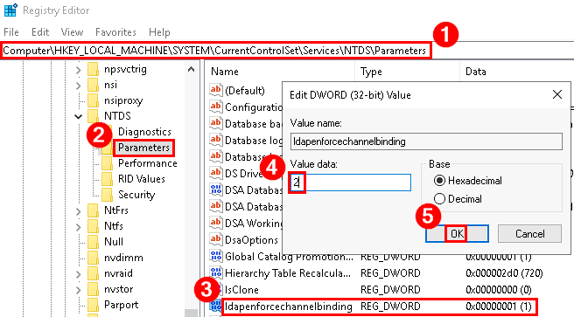The width and height of the screenshot is (574, 317).
Task: Expand the Ntfs key
Action: click(79, 226)
